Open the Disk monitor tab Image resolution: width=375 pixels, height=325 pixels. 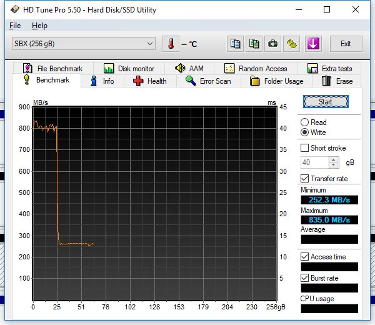pos(129,69)
